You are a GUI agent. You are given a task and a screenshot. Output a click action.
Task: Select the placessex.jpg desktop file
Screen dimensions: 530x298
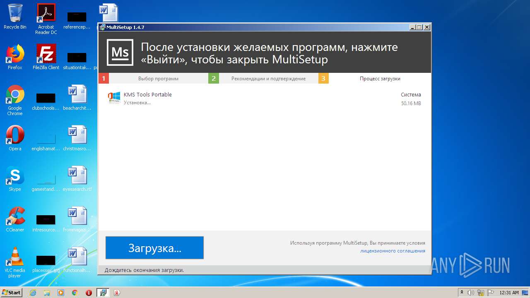pos(46,263)
